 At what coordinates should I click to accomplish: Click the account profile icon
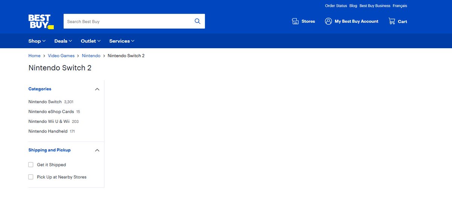pos(328,21)
